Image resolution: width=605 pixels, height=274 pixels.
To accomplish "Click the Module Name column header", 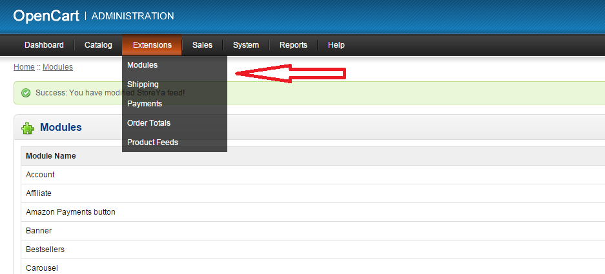I will (x=51, y=156).
